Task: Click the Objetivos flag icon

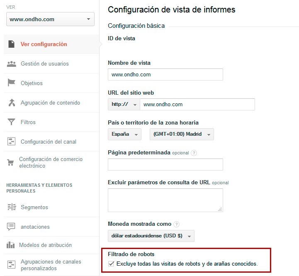Action: click(x=12, y=83)
